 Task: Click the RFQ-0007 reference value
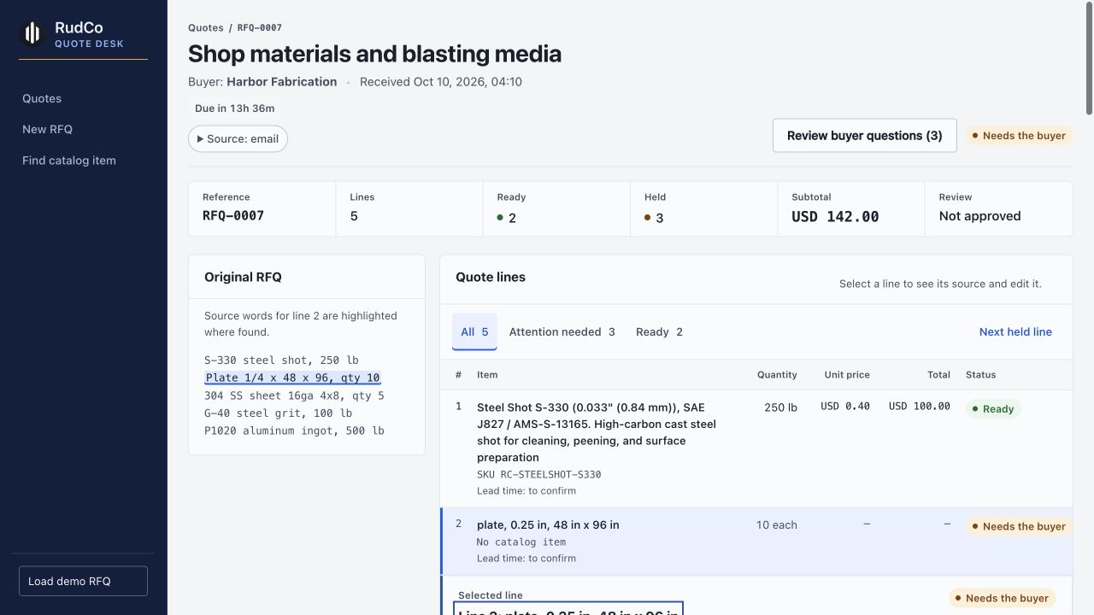(x=233, y=215)
